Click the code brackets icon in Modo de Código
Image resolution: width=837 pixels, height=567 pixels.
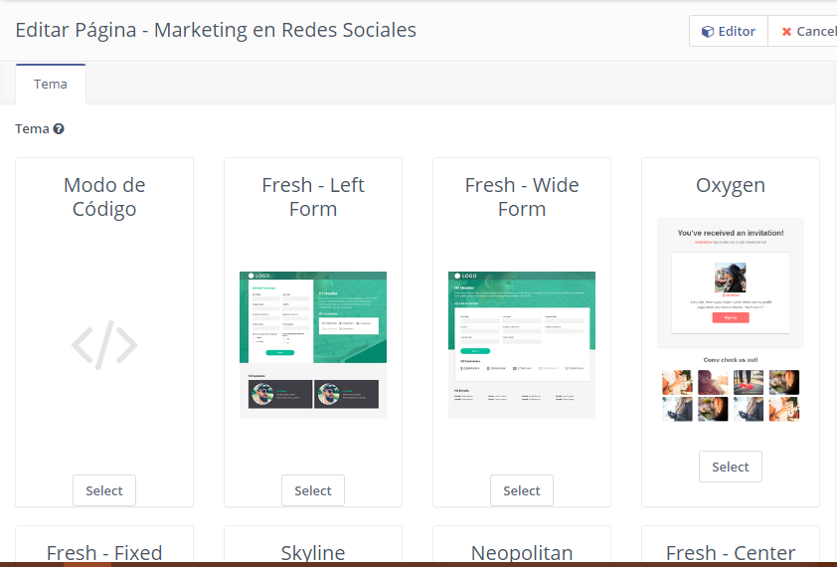[104, 344]
